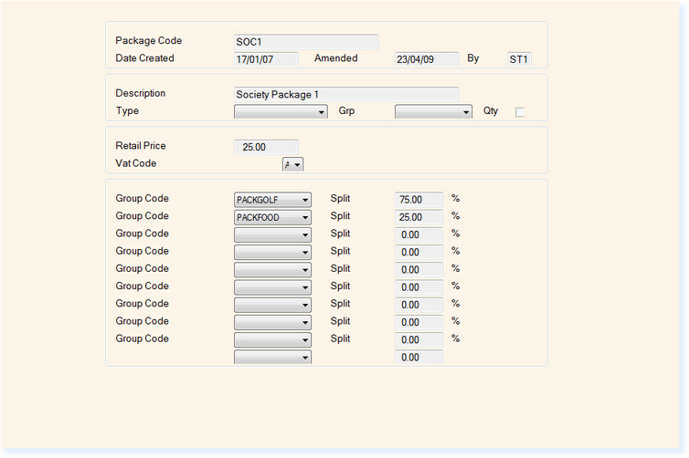Click the By field showing ST1

point(519,59)
